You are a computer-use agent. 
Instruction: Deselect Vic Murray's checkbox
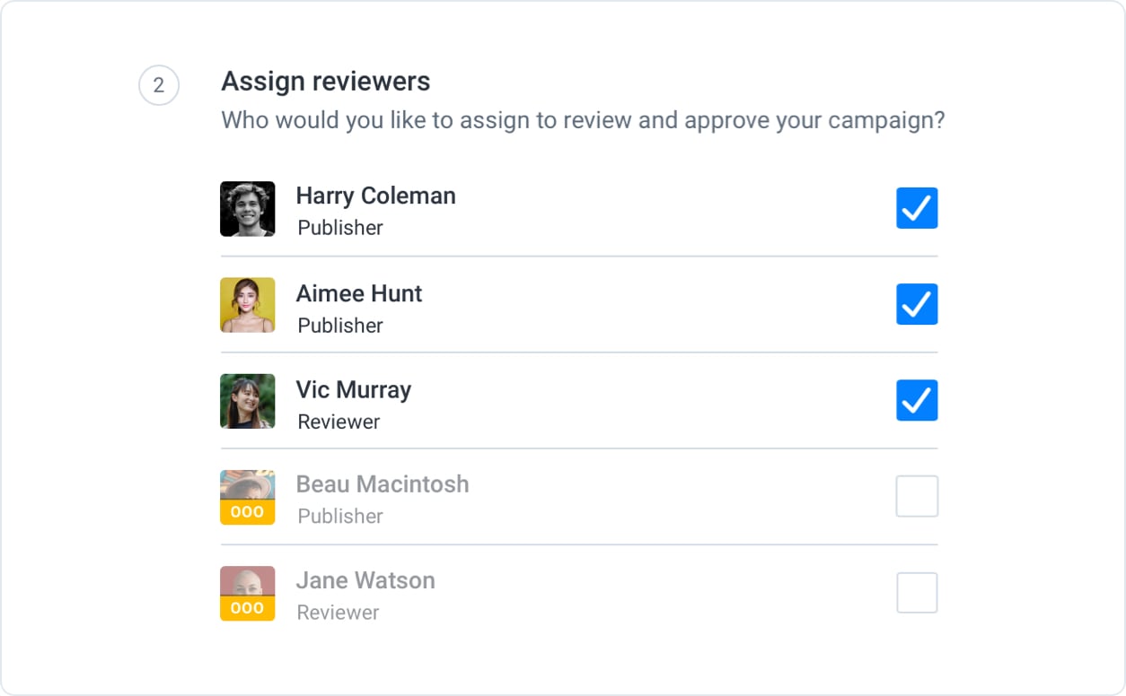(917, 400)
